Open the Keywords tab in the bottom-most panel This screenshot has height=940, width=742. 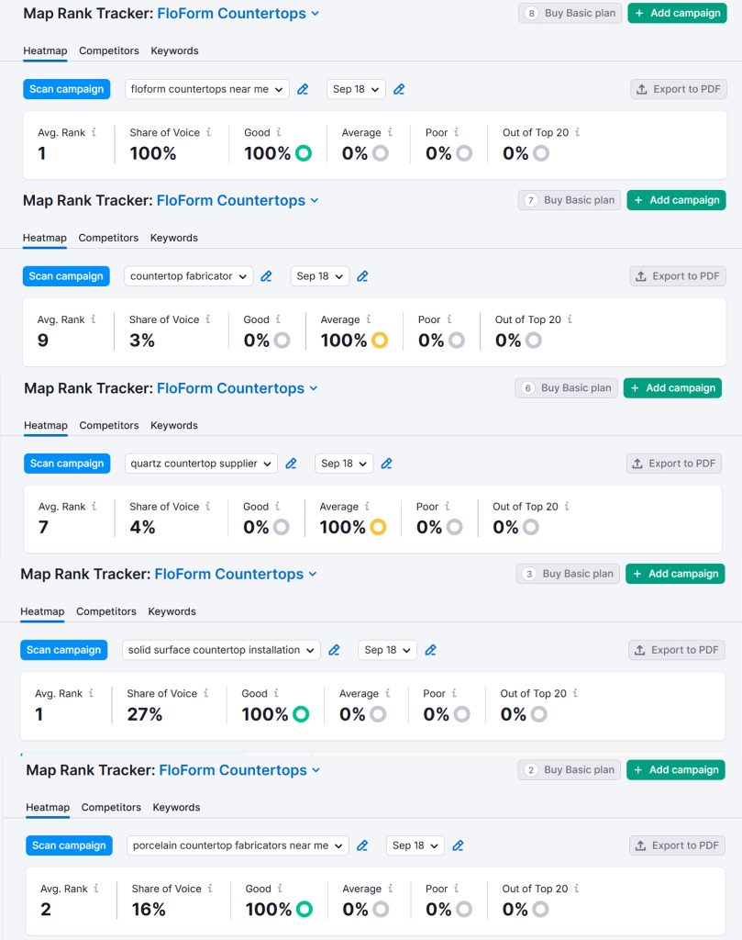pyautogui.click(x=176, y=808)
